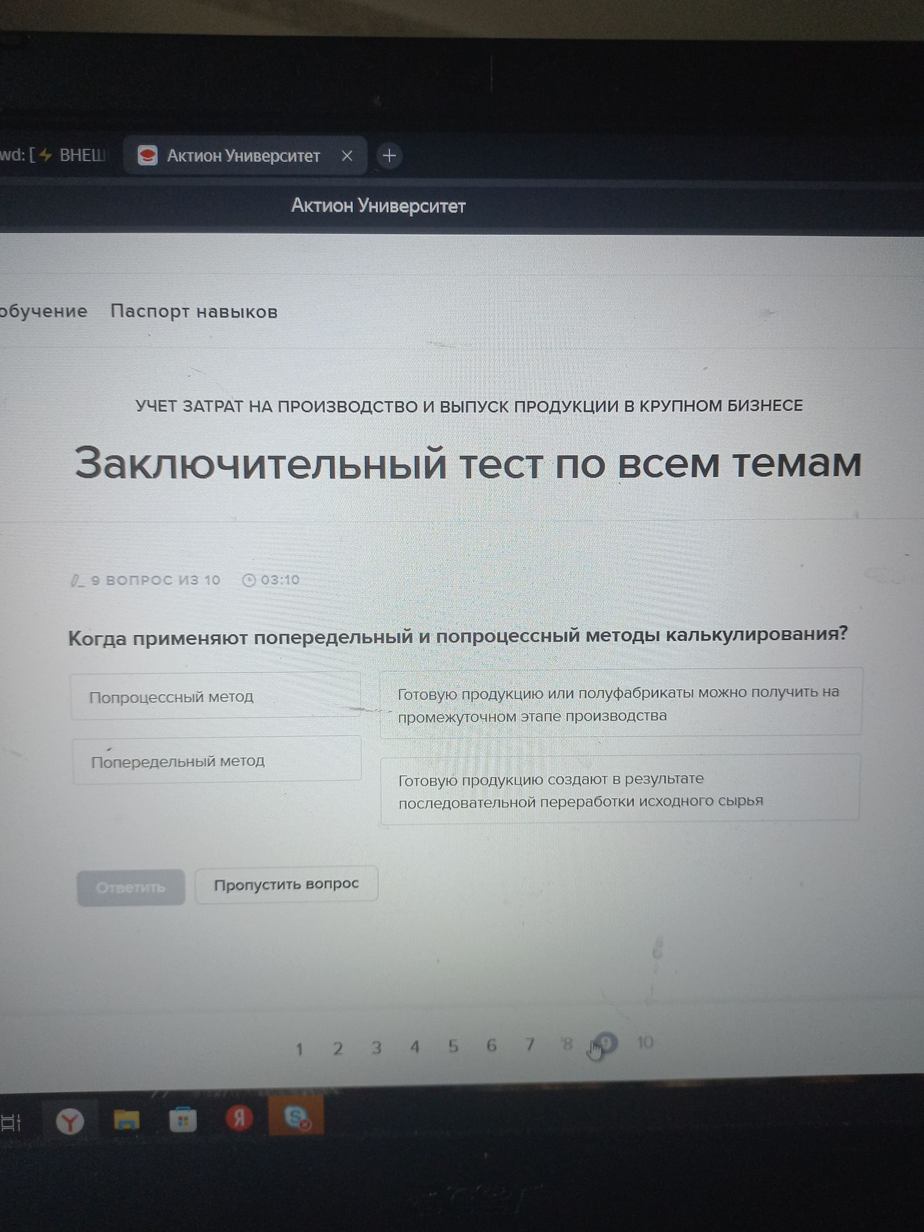Screen dimensions: 924x1232
Task: Go to question 10
Action: click(645, 1043)
